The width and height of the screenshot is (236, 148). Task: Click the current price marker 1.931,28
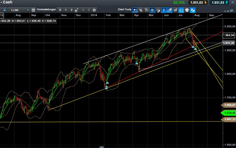click(229, 43)
